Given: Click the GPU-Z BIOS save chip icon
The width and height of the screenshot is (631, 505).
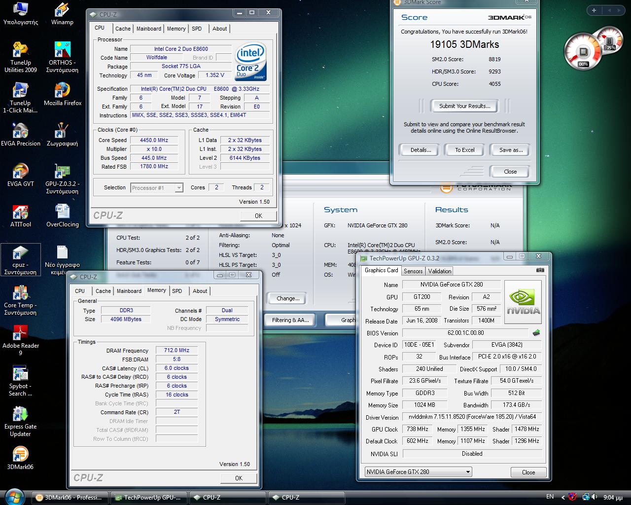Looking at the screenshot, I should coord(536,333).
